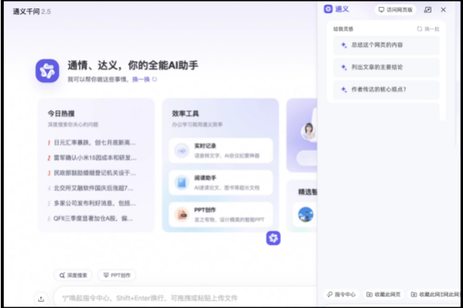The height and width of the screenshot is (308, 463).
Task: Open hot search item 民政部鼓励婚姻登记机关
Action: coord(92,173)
